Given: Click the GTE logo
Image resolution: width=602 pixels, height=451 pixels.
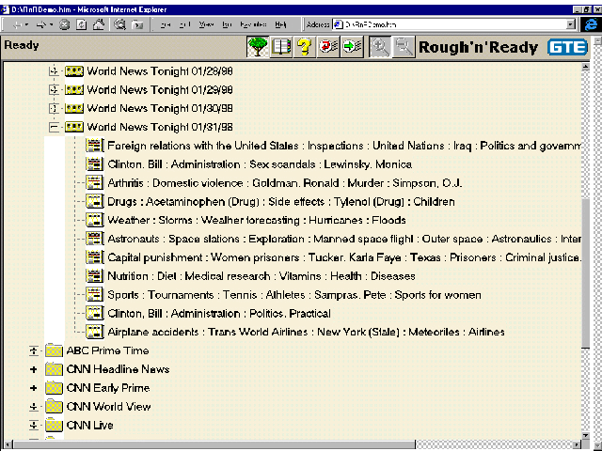Looking at the screenshot, I should (567, 47).
